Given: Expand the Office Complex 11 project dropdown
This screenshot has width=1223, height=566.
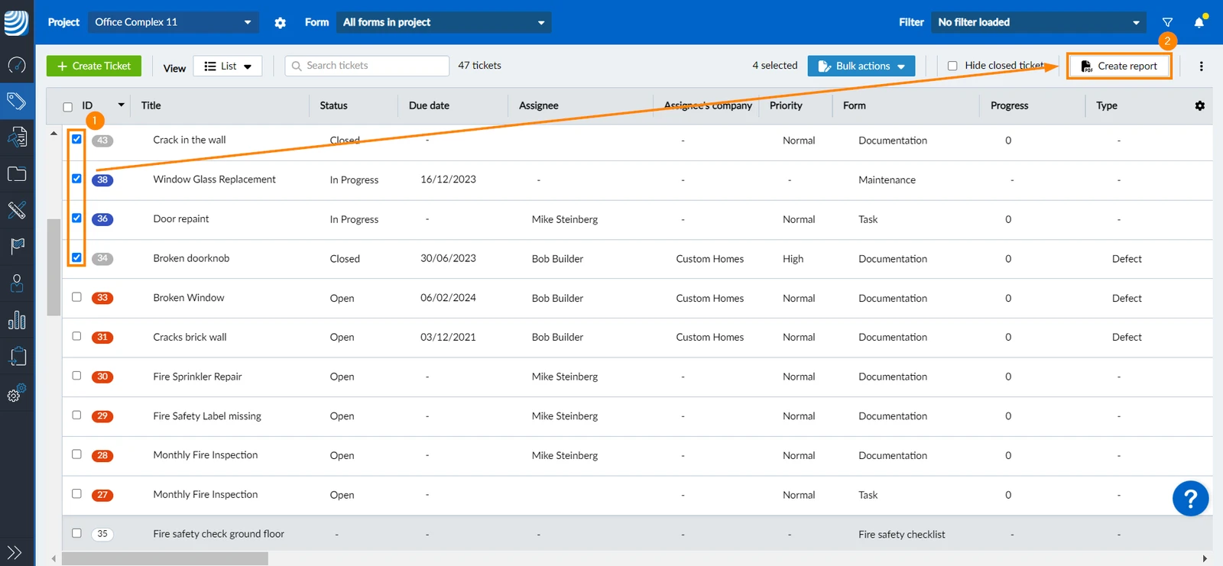Looking at the screenshot, I should click(173, 22).
